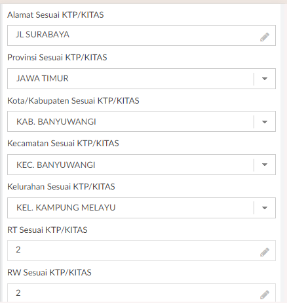The width and height of the screenshot is (287, 303).
Task: Expand the Kelurahan dropdown arrow
Action: [265, 208]
